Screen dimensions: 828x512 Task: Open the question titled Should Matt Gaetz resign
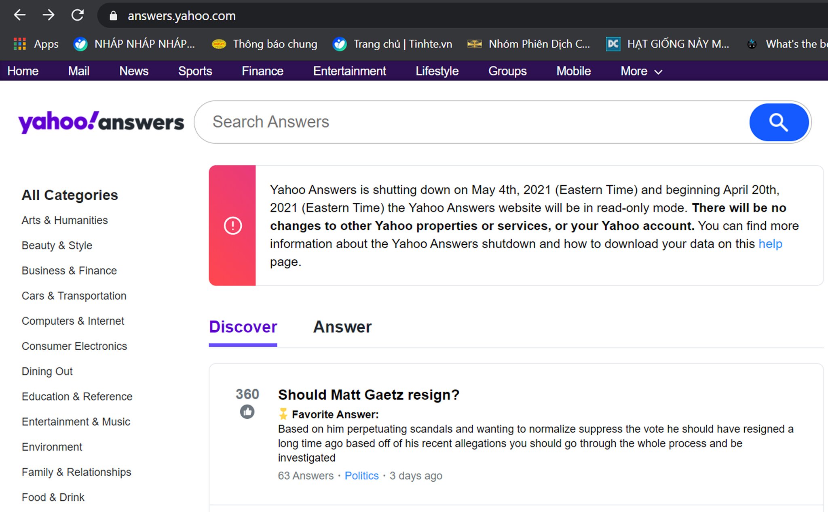[x=368, y=394]
